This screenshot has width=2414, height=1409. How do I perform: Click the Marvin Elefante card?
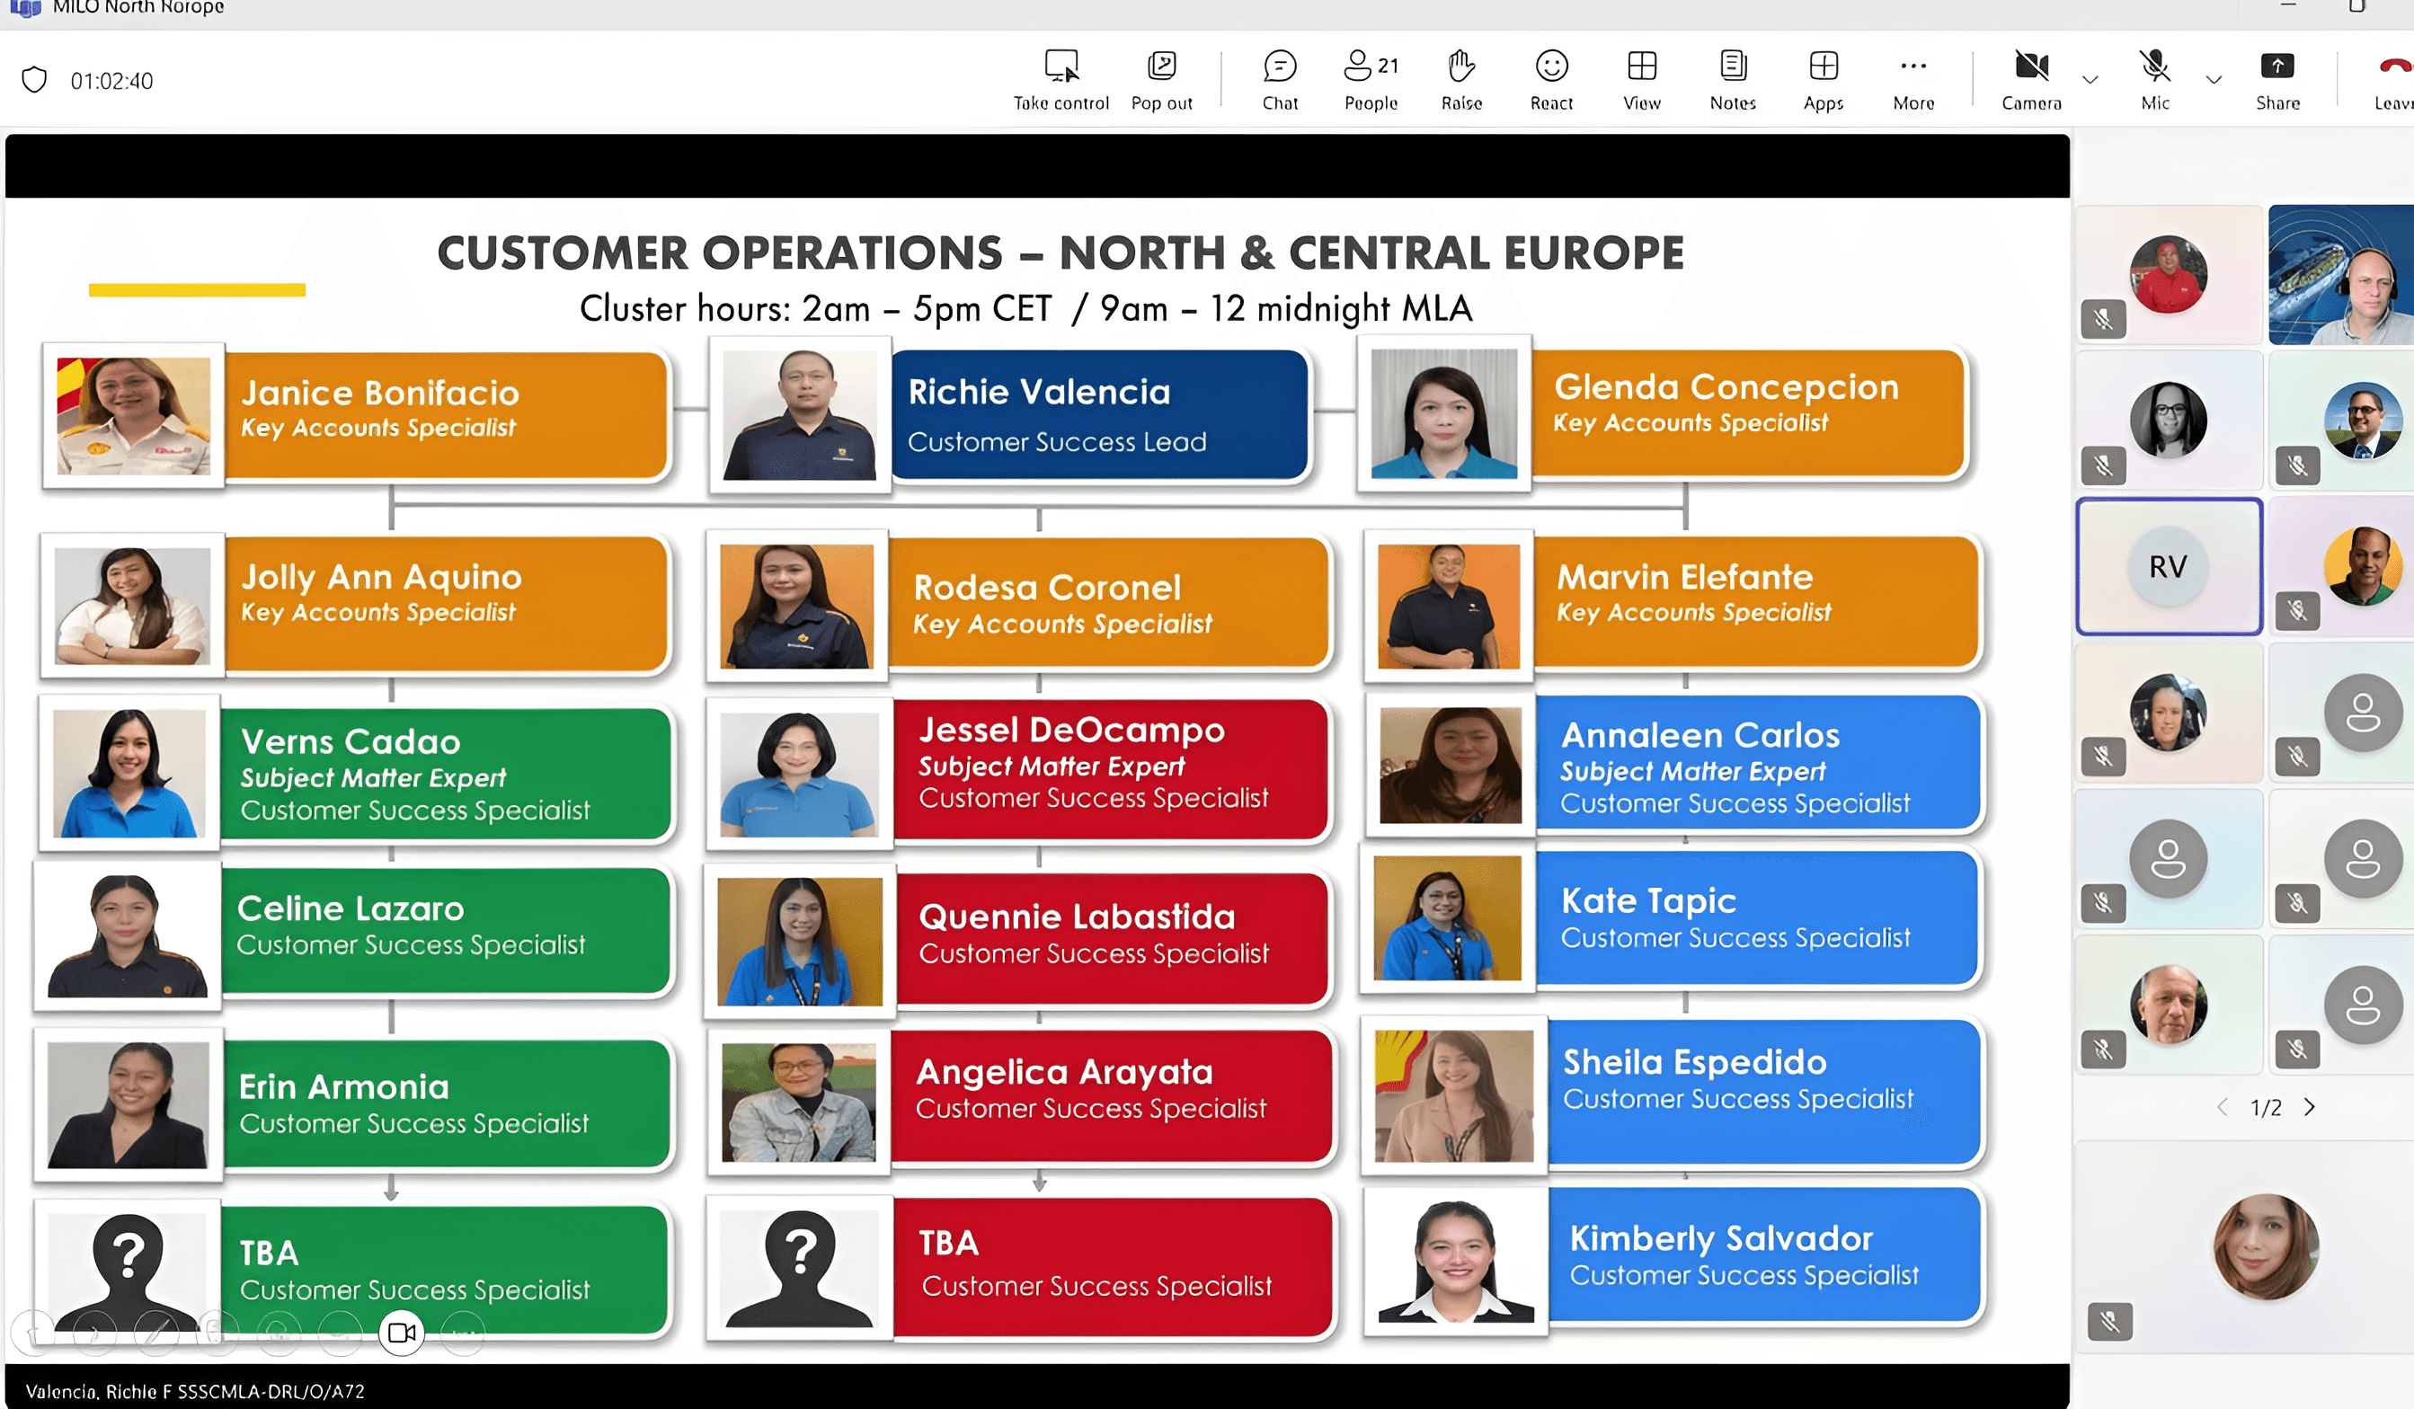[x=1673, y=605]
